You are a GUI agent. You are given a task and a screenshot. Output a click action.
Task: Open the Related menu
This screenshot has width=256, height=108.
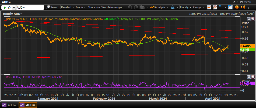67,7
